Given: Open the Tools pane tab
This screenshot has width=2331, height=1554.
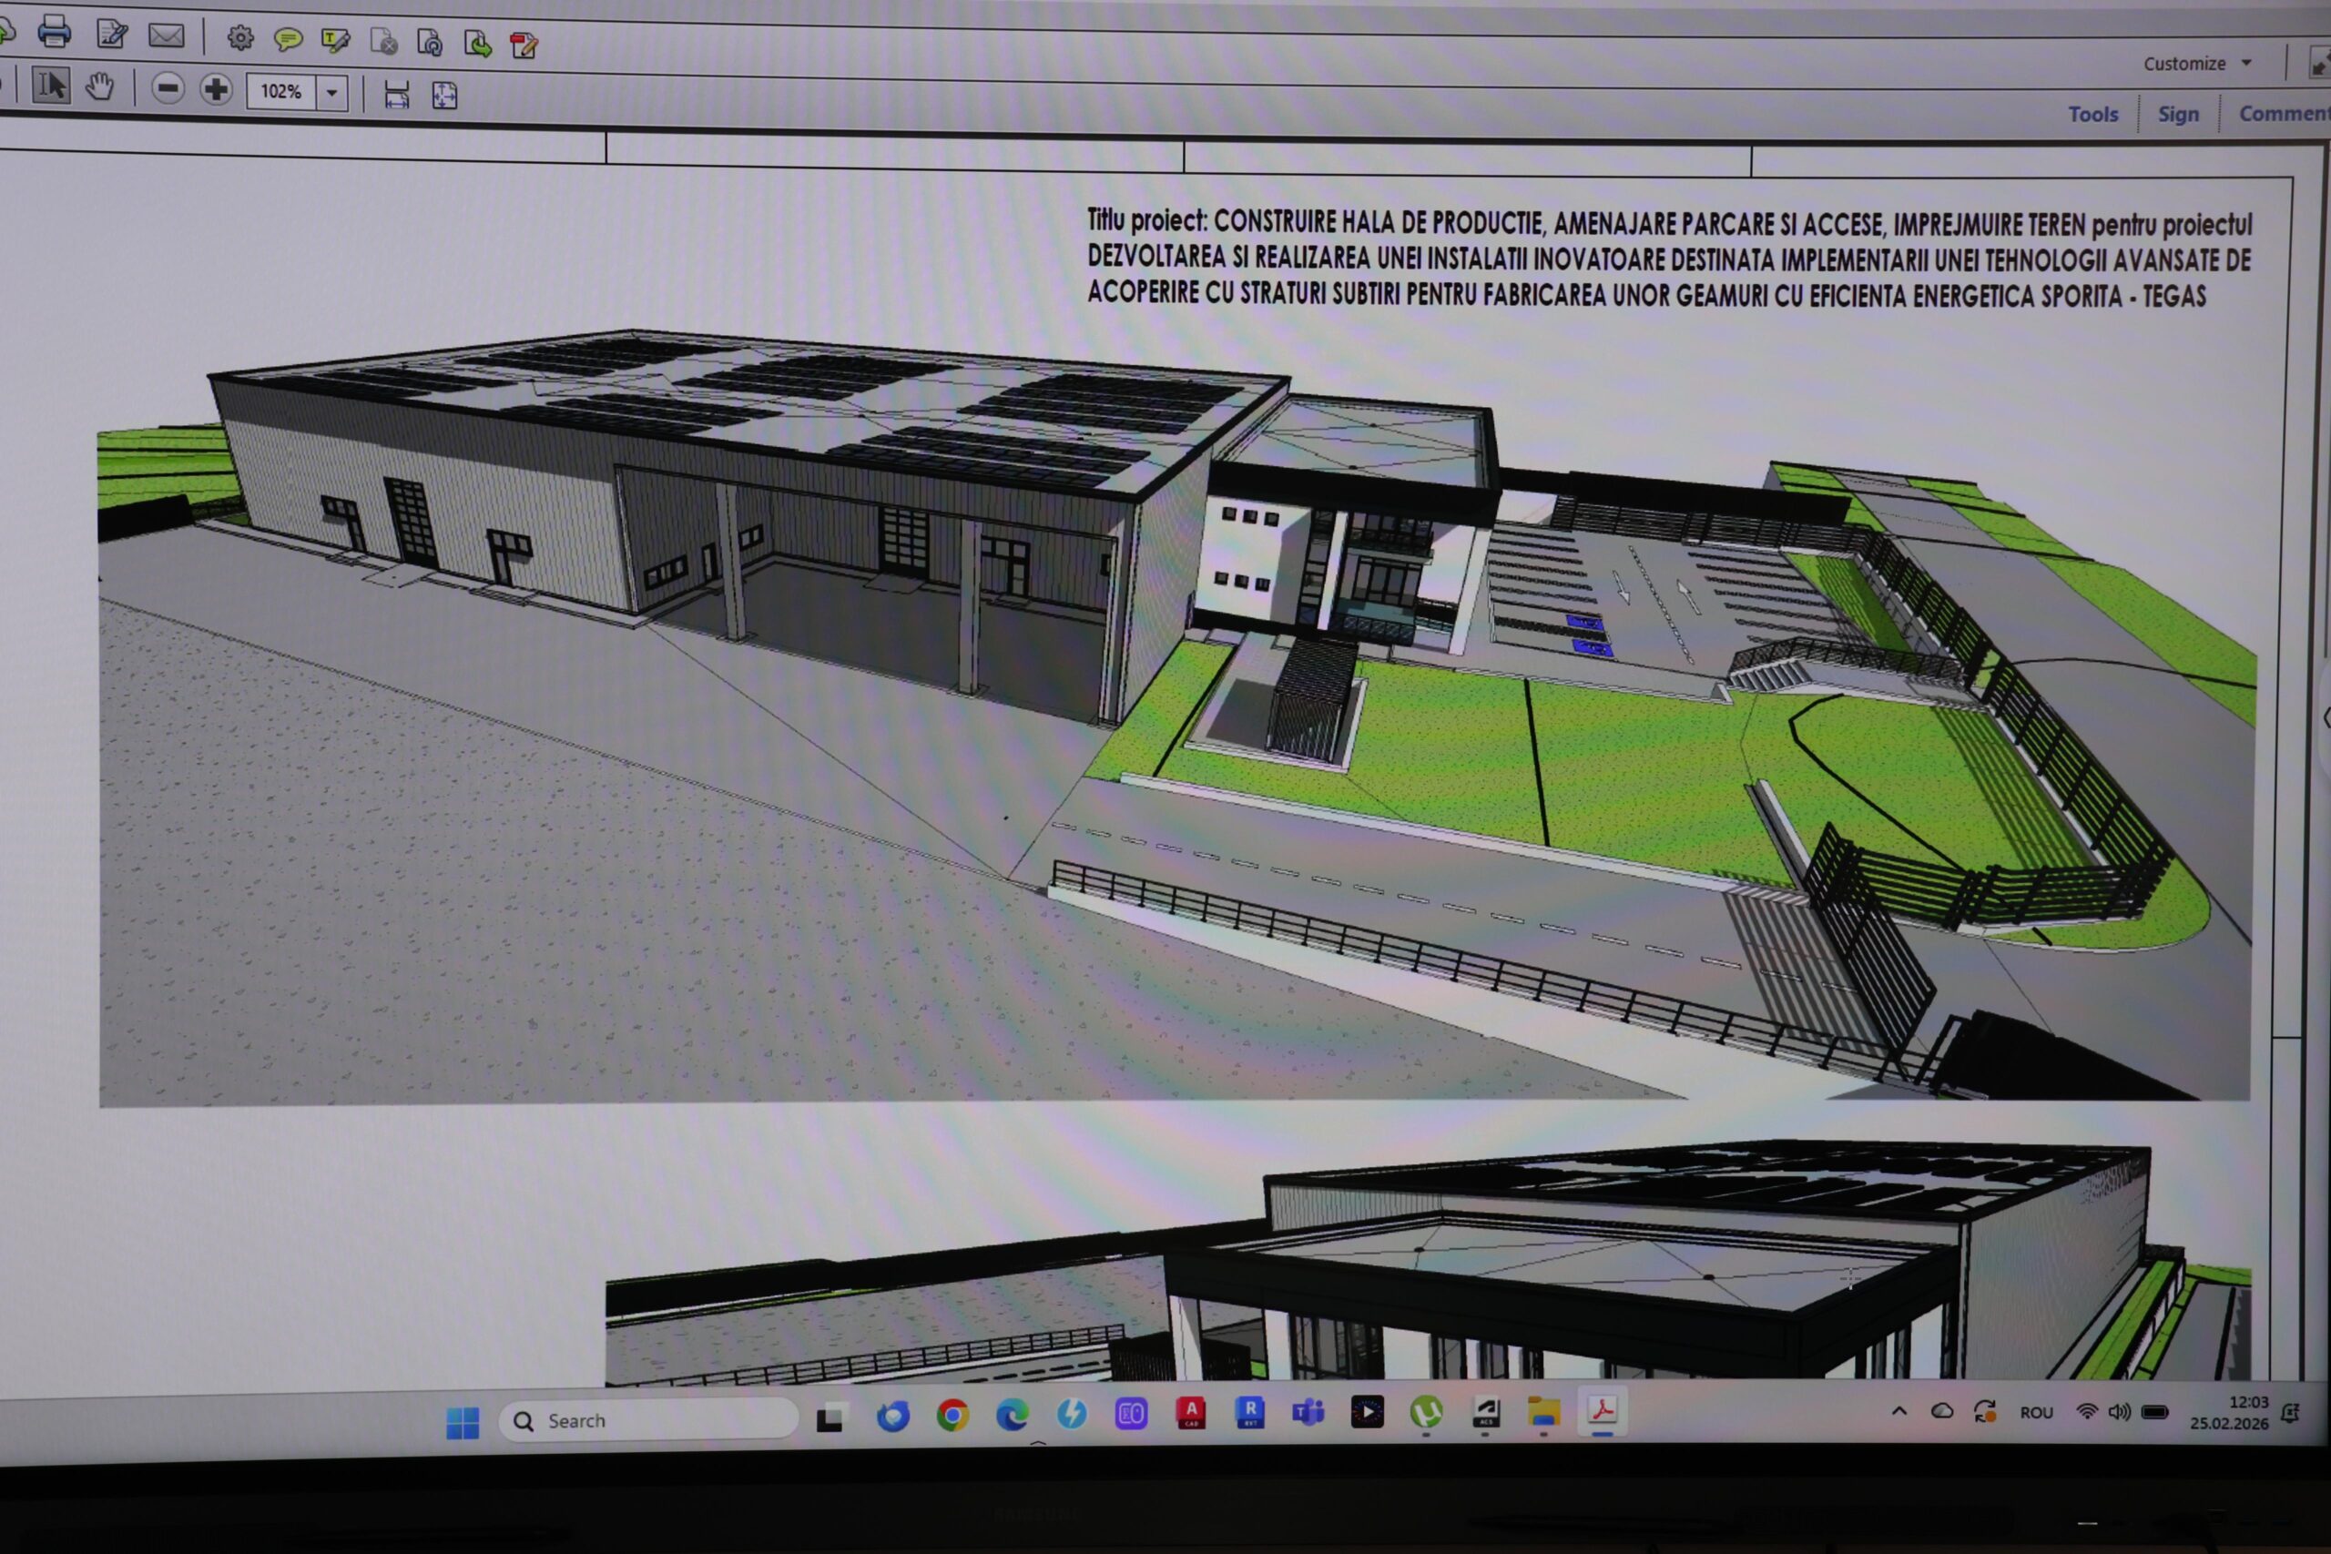Looking at the screenshot, I should pyautogui.click(x=2092, y=115).
